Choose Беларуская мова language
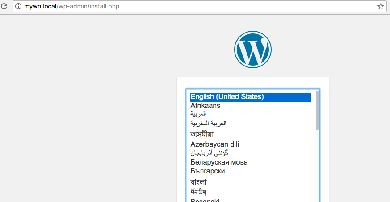Image resolution: width=390 pixels, height=202 pixels. tap(251, 162)
